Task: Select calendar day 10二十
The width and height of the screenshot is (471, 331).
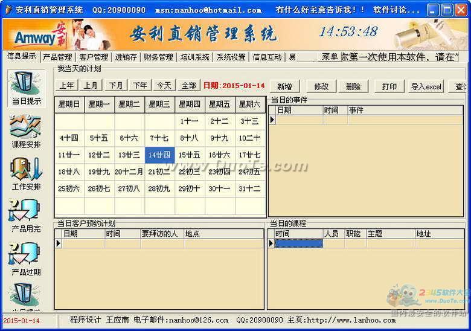Action: (x=250, y=138)
